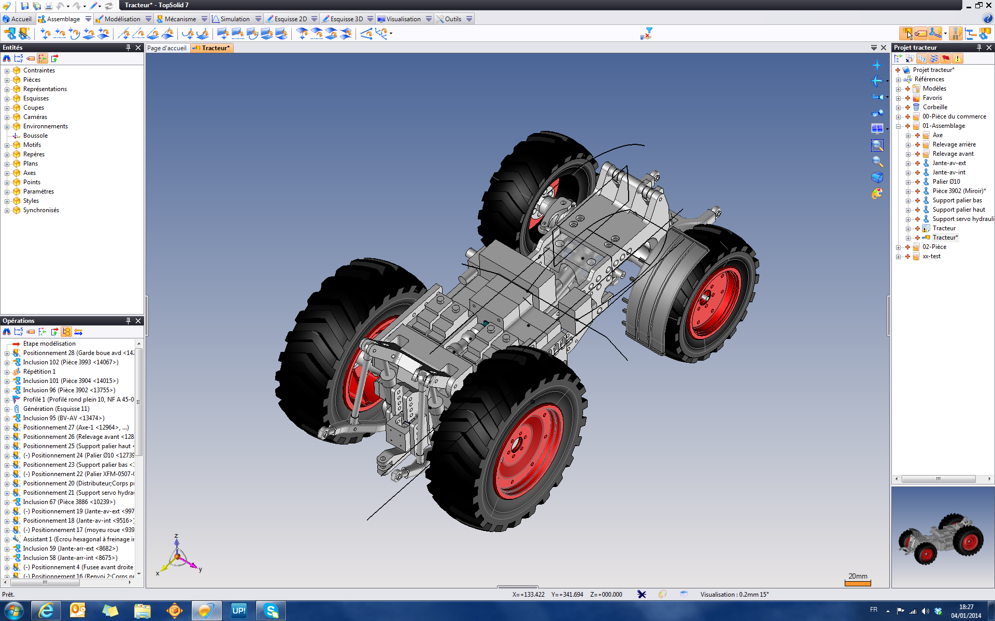
Task: Toggle the highlighted tree mode in Entités toolbar
Action: (42, 58)
